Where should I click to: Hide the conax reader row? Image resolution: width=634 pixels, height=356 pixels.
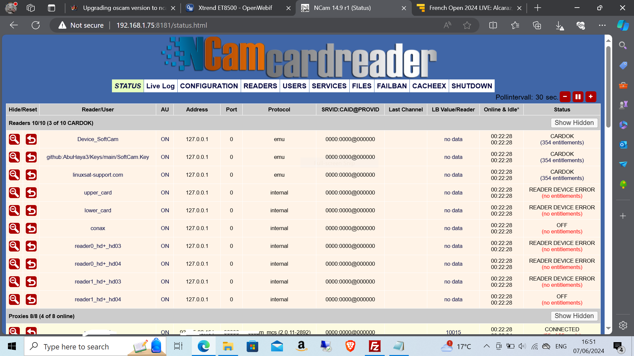coord(14,228)
